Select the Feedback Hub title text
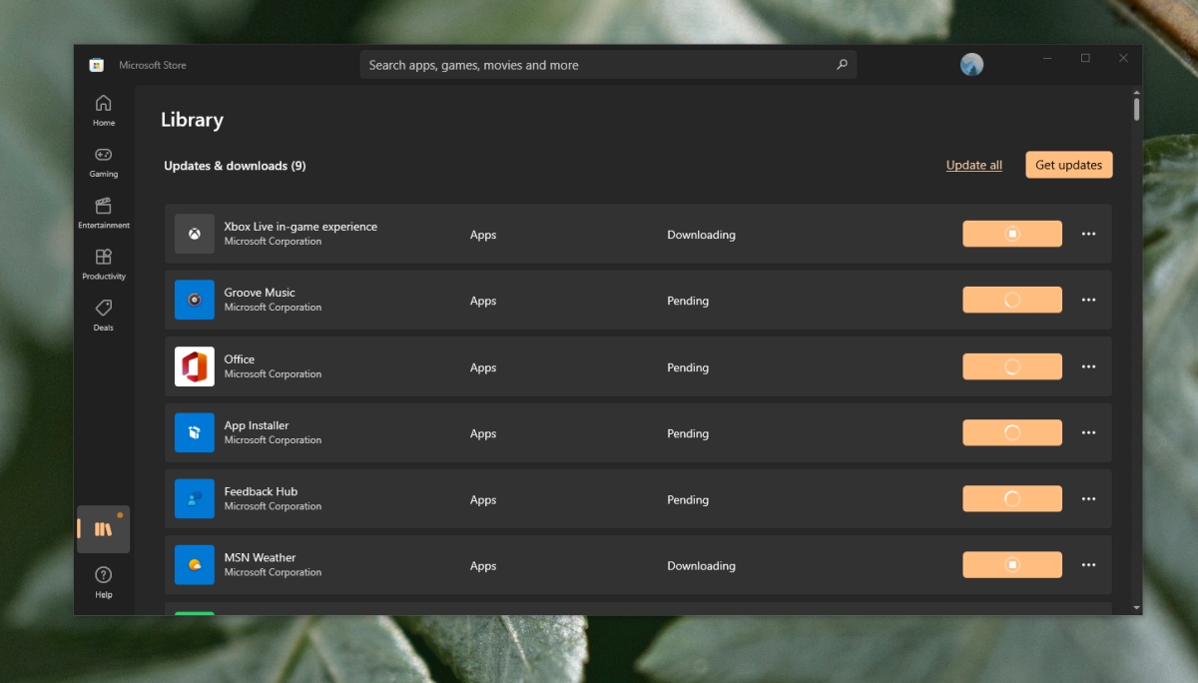Image resolution: width=1198 pixels, height=683 pixels. [x=261, y=491]
